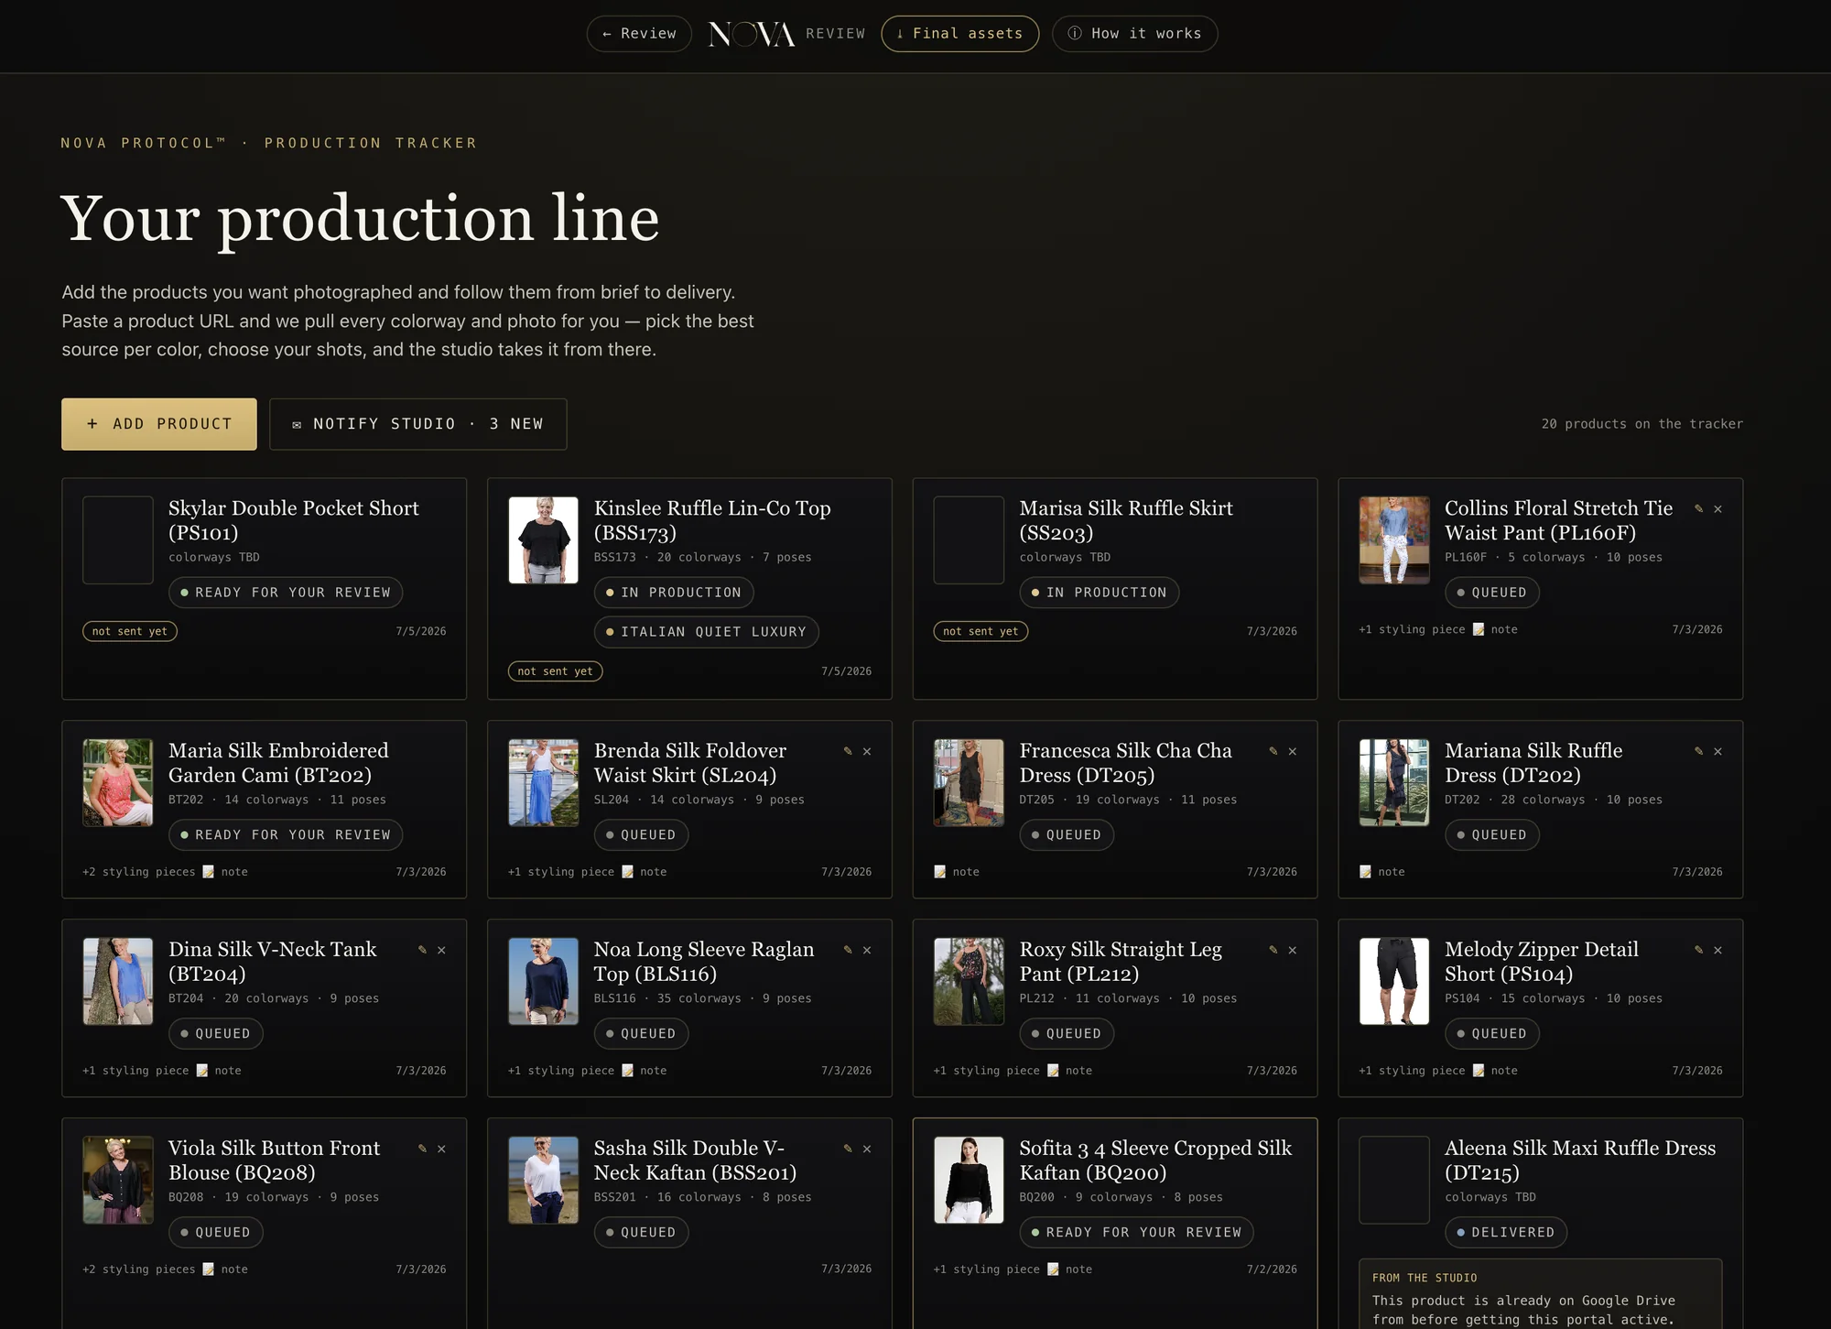Open the note icon on Mariana Silk Ruffle card
Viewport: 1831px width, 1329px height.
[x=1366, y=872]
